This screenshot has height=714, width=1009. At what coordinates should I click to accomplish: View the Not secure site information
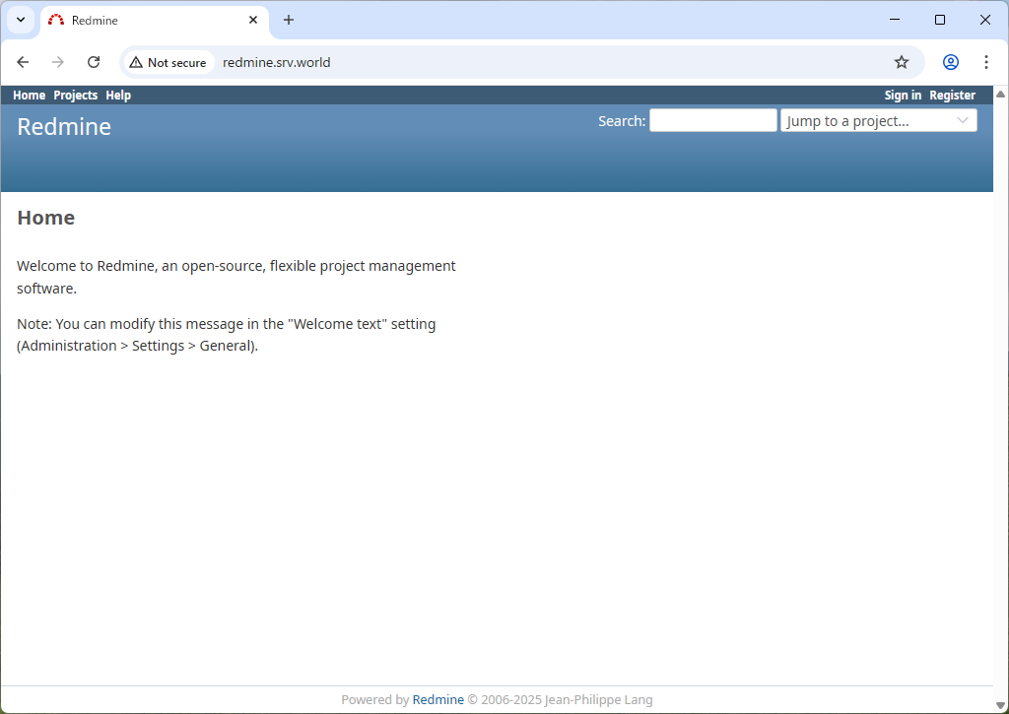coord(168,62)
